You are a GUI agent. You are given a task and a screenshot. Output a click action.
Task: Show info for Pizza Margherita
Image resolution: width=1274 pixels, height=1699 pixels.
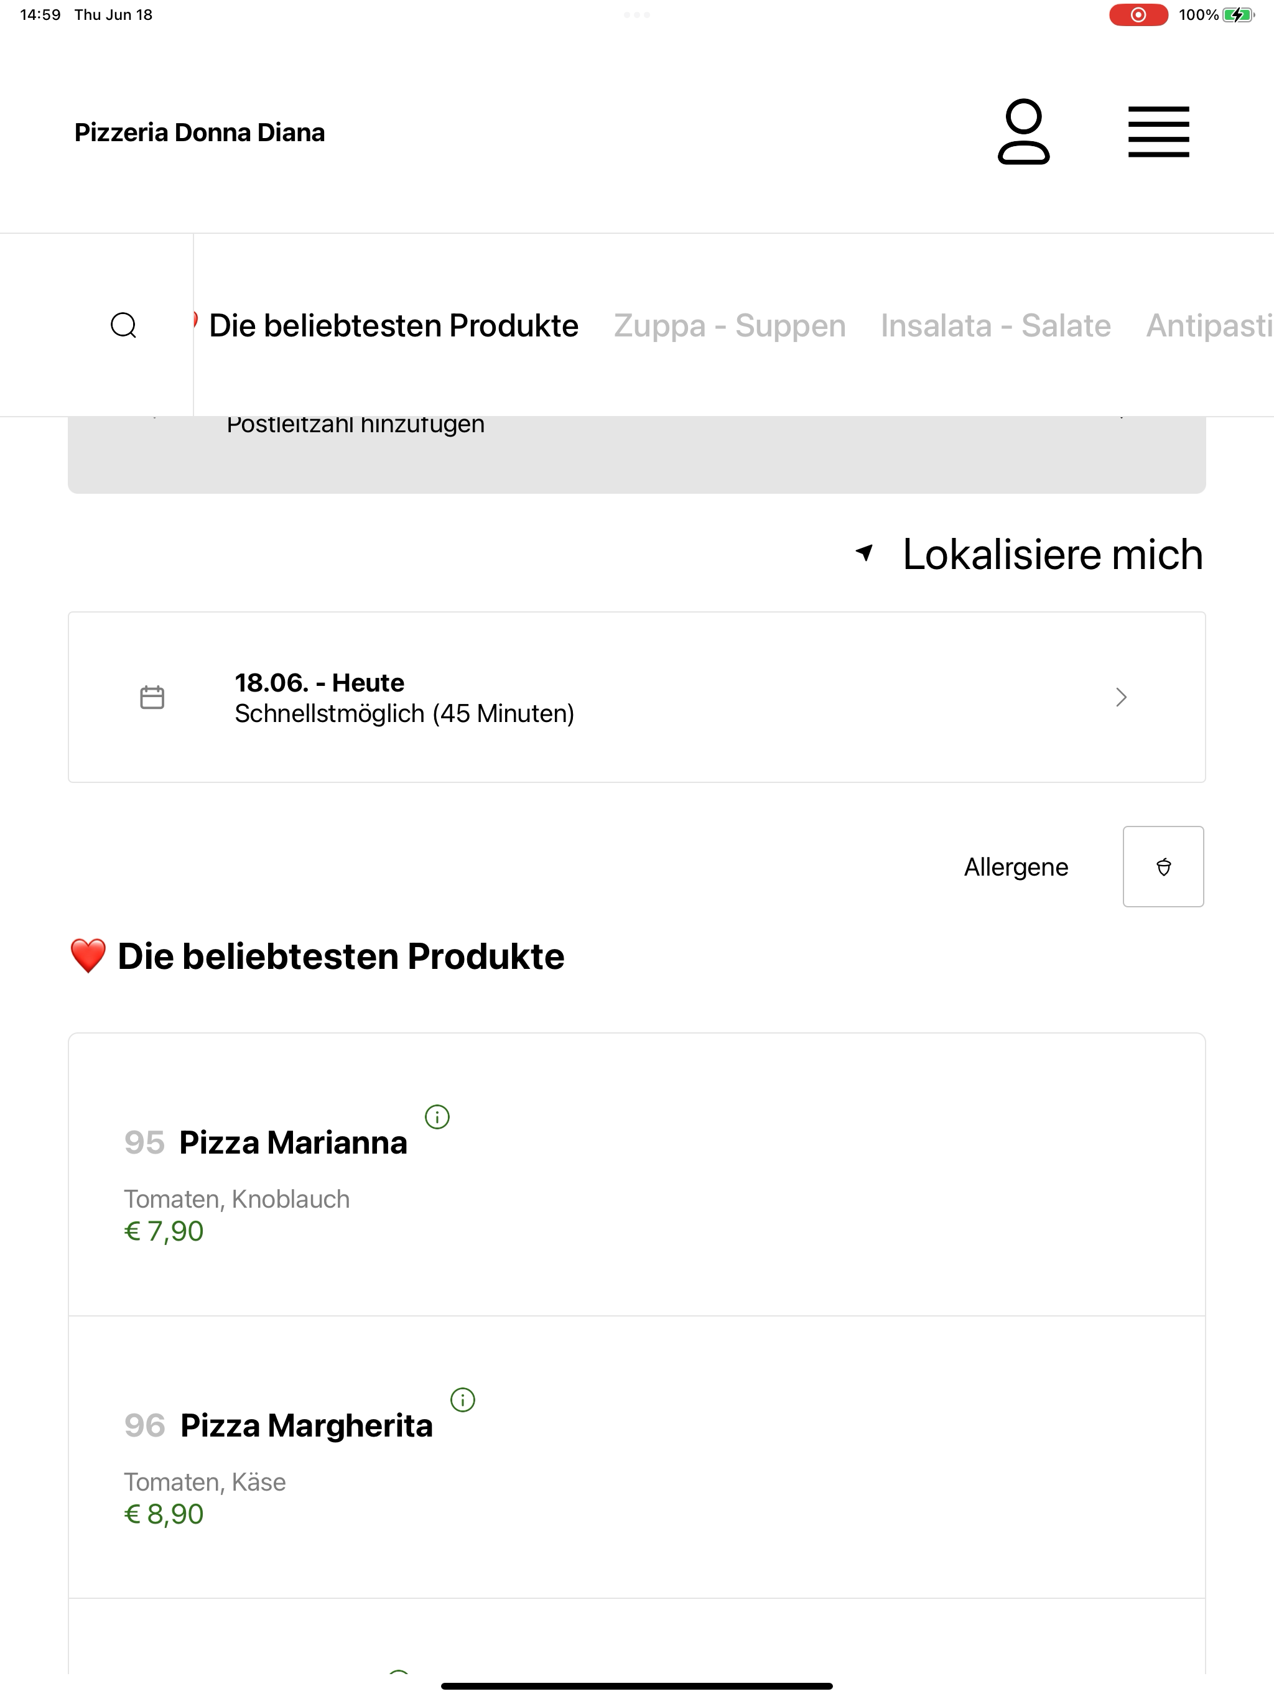click(x=463, y=1399)
